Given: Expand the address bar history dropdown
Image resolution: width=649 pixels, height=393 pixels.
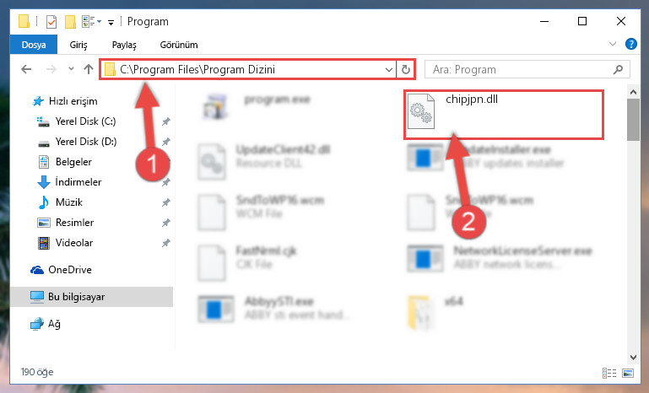Looking at the screenshot, I should [389, 69].
